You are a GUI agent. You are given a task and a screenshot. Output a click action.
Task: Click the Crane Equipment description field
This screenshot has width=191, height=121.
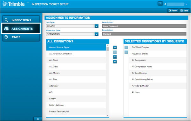click(x=144, y=26)
